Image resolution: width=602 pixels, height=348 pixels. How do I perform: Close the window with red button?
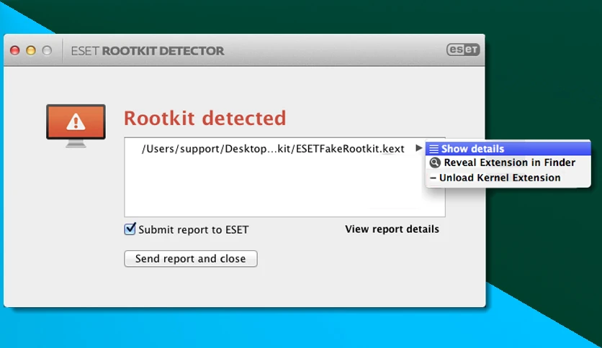click(15, 50)
